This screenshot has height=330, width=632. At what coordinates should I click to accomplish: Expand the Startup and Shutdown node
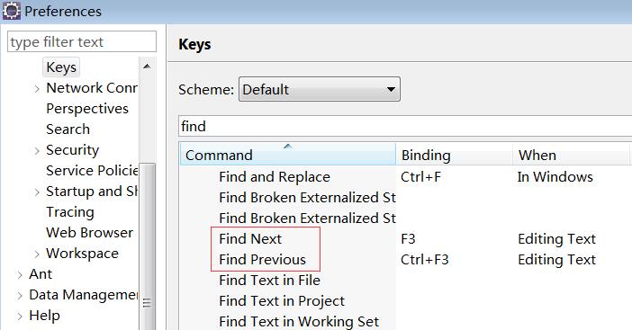tap(37, 192)
